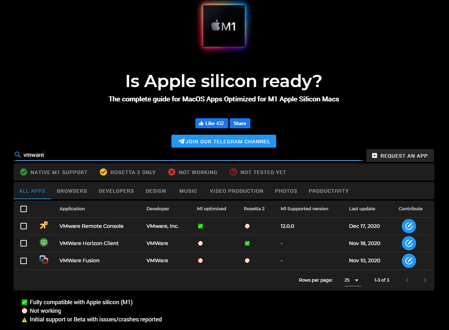Sort by M1 Supported version column header
The image size is (449, 330).
click(x=304, y=209)
